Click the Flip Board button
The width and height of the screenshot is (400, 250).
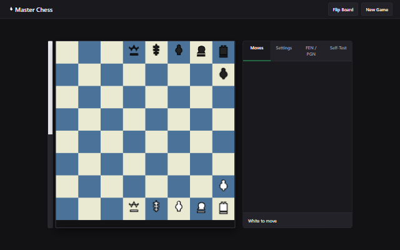tap(343, 9)
